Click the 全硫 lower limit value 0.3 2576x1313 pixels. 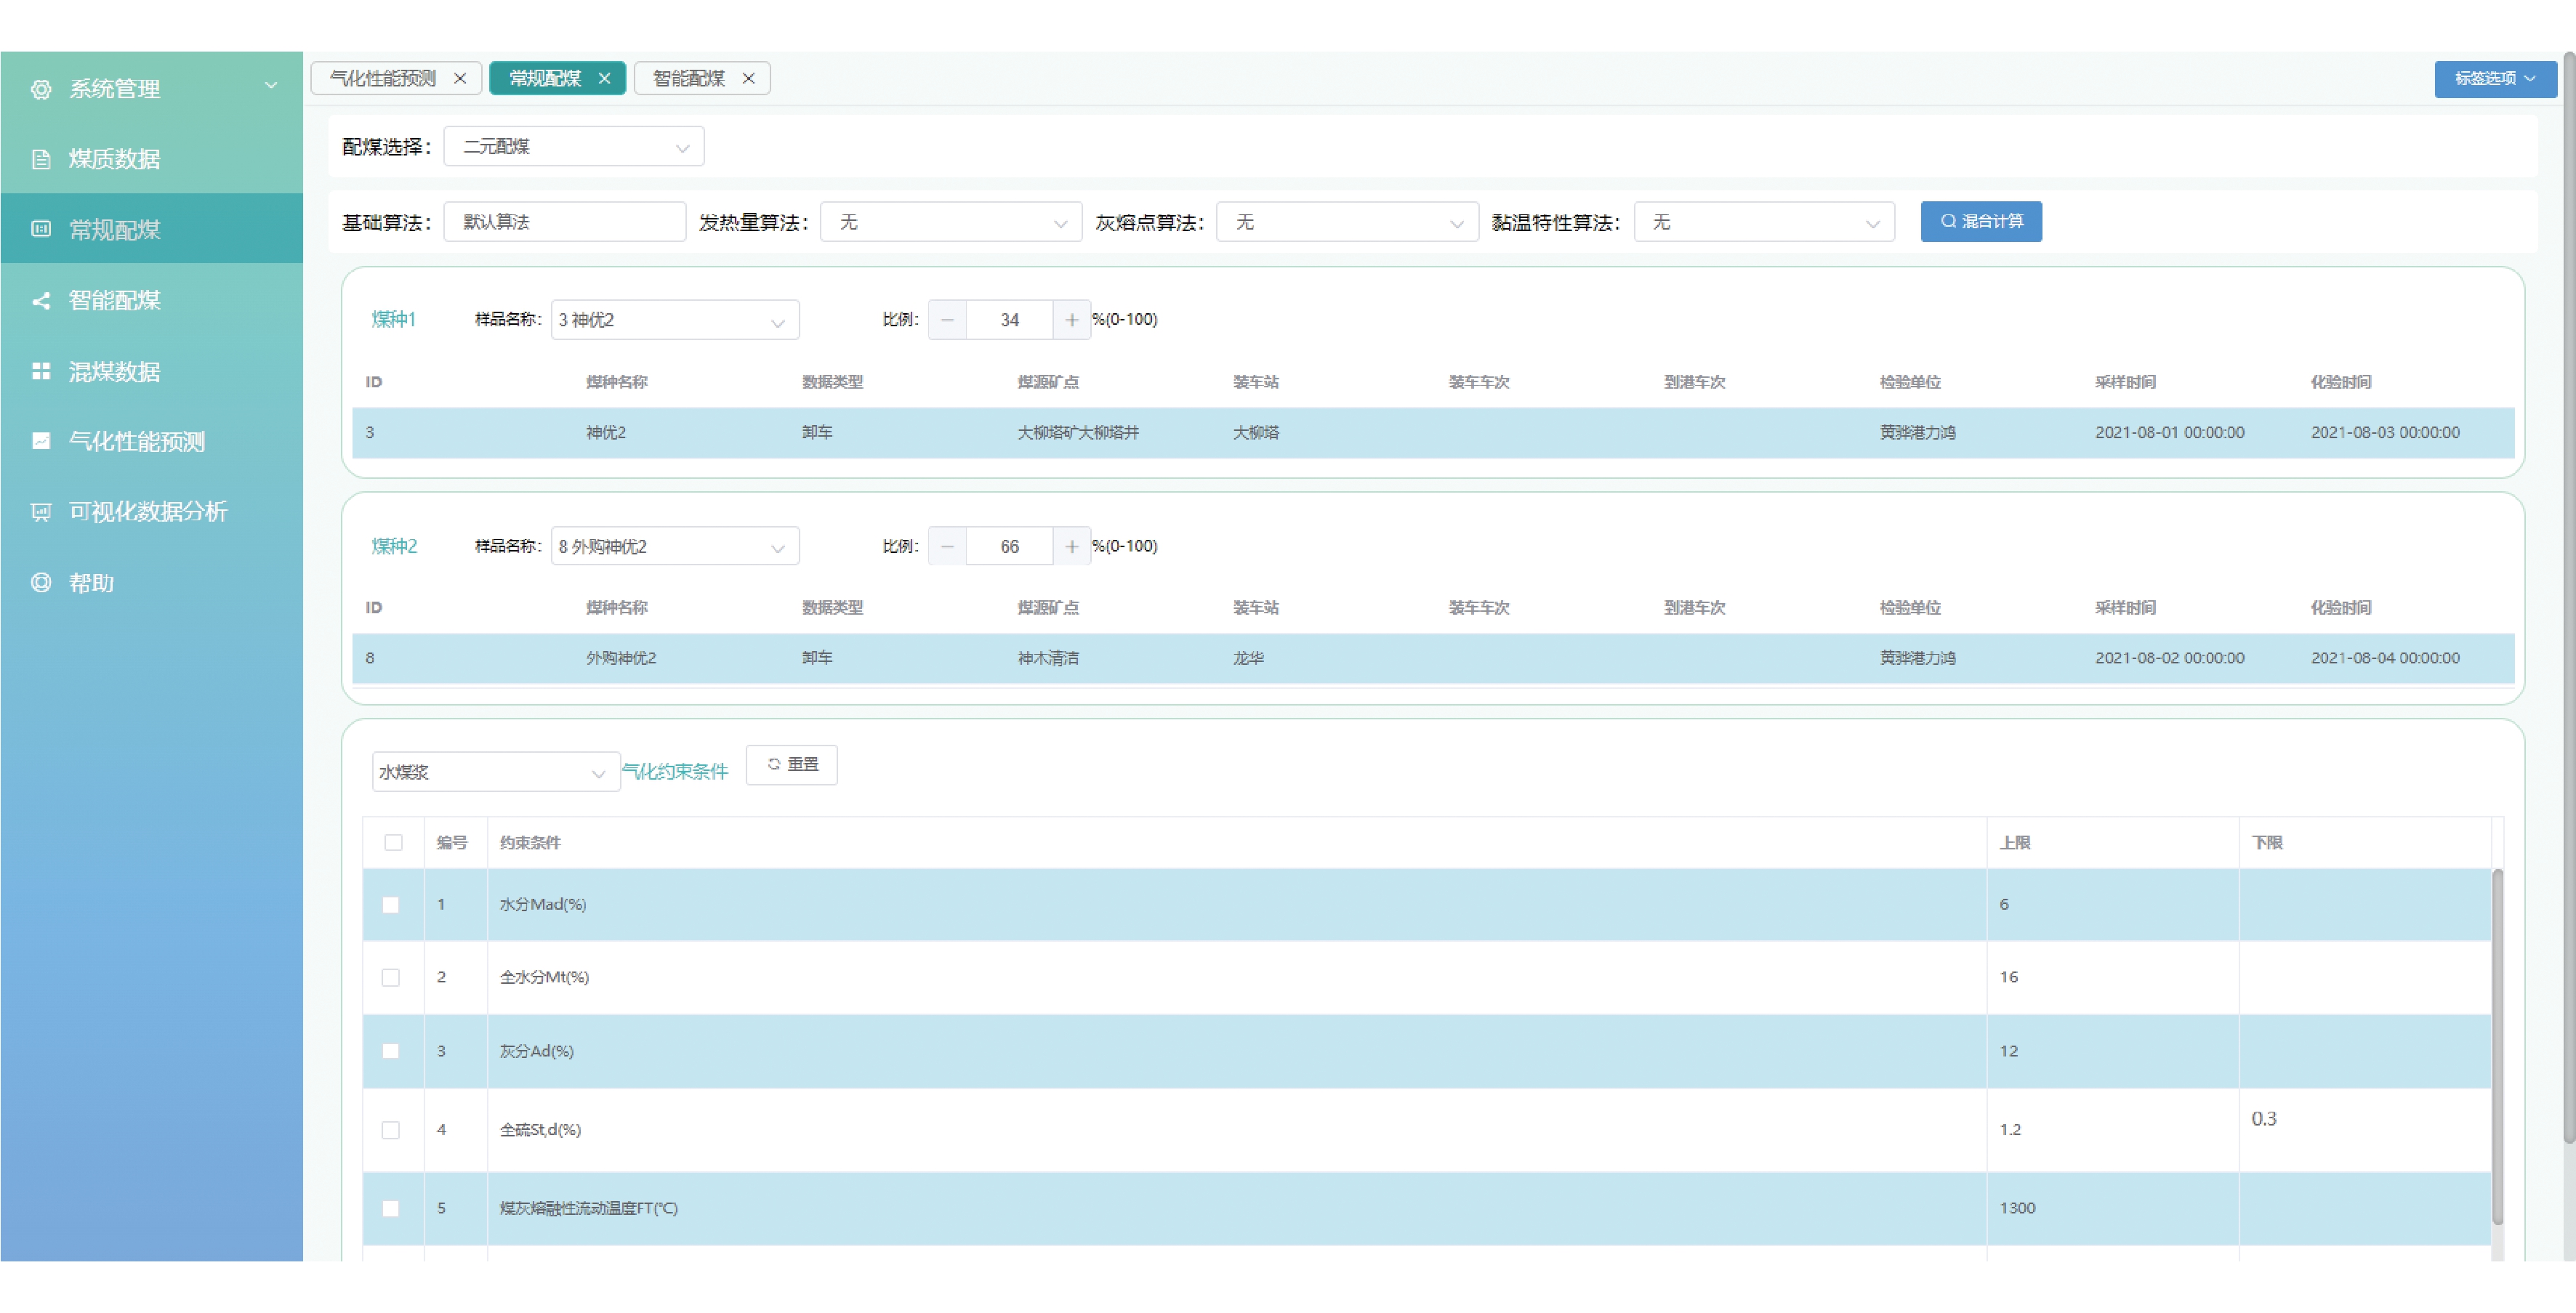[2264, 1119]
